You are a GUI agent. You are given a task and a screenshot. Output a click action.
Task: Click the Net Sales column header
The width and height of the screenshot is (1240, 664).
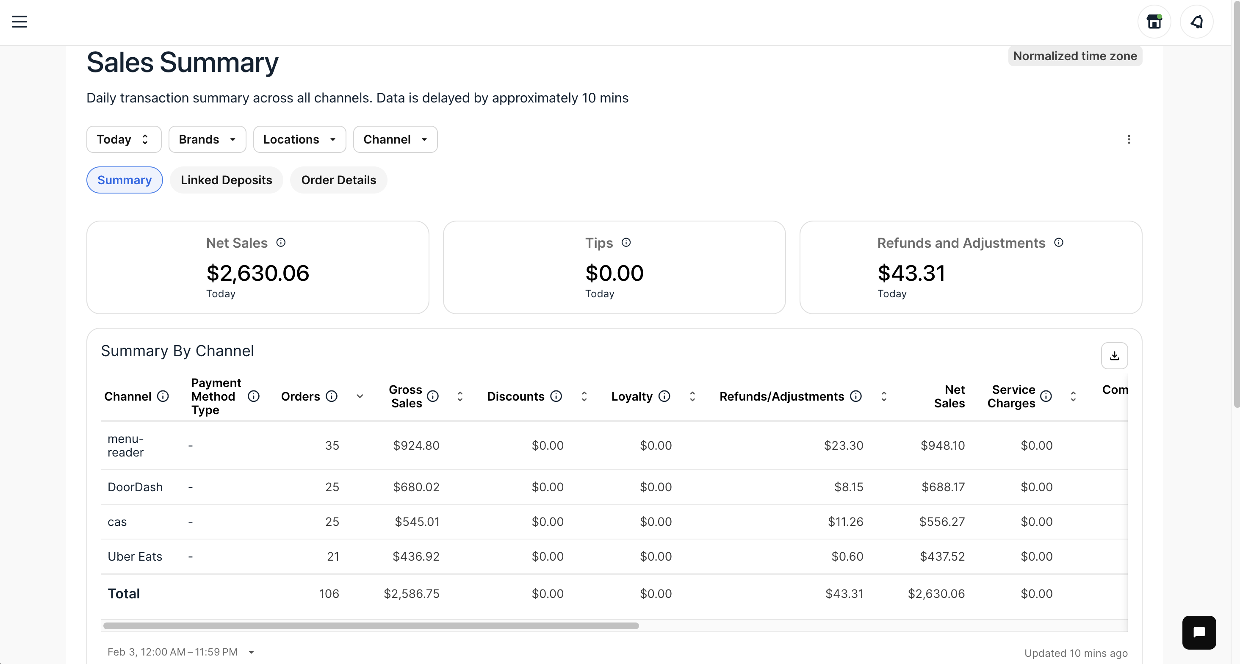(949, 396)
